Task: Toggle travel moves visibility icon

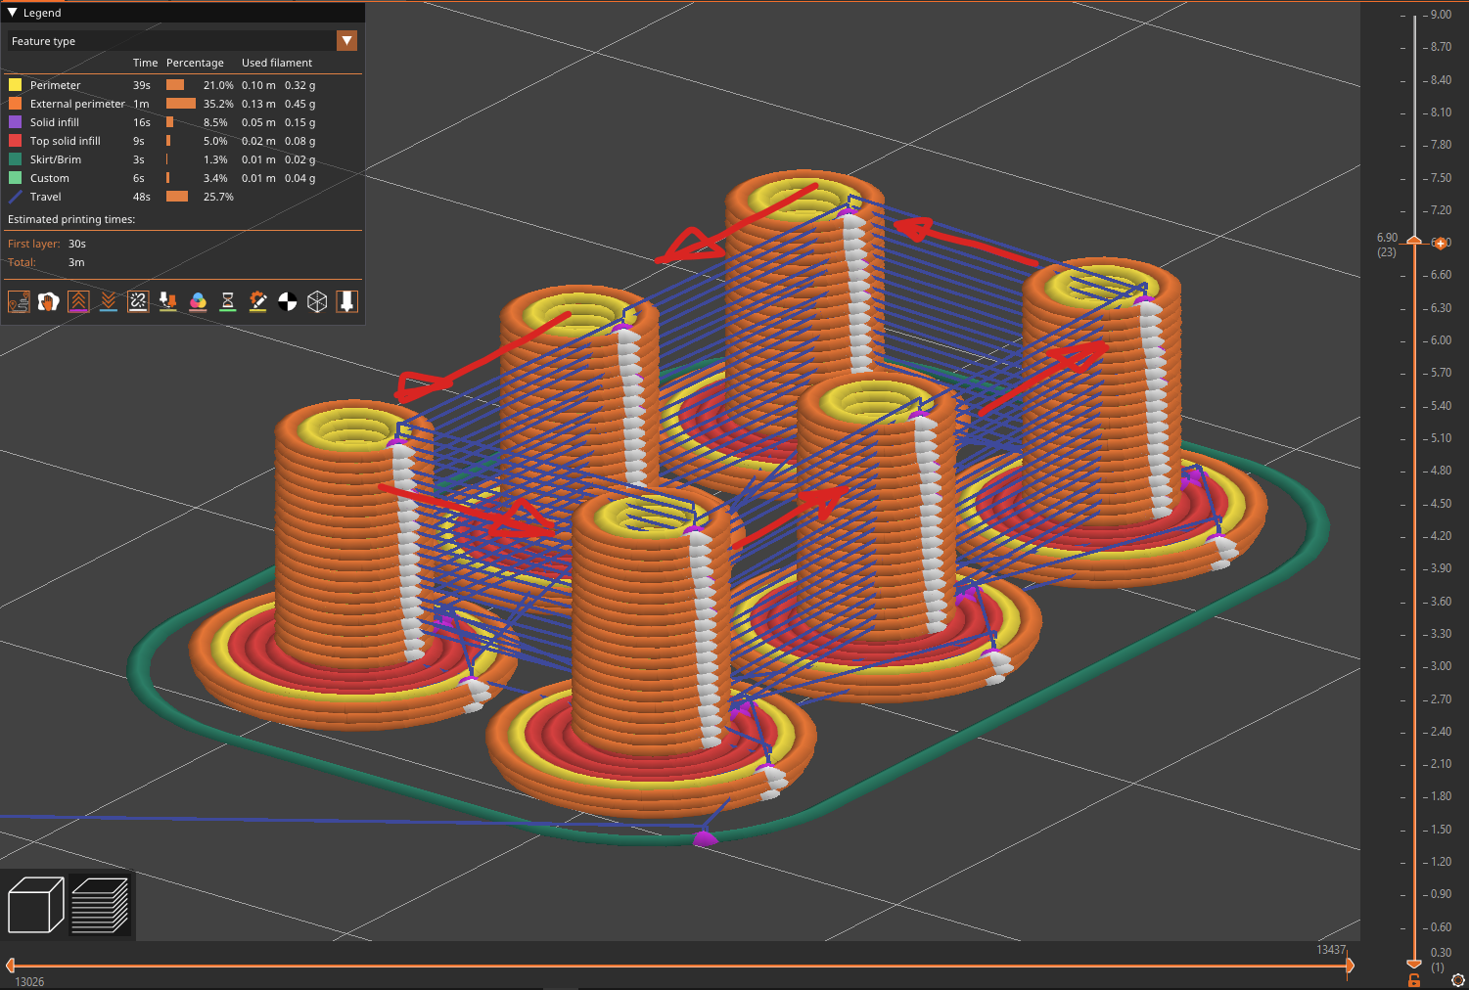Action: [x=19, y=301]
